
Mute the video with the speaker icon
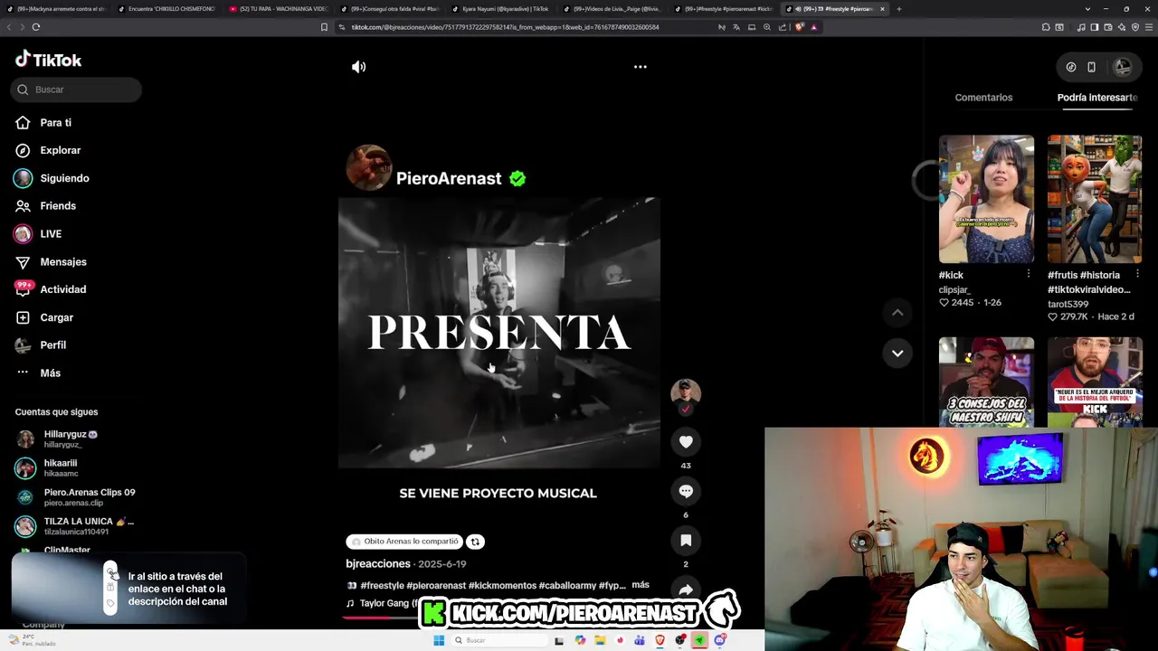359,67
